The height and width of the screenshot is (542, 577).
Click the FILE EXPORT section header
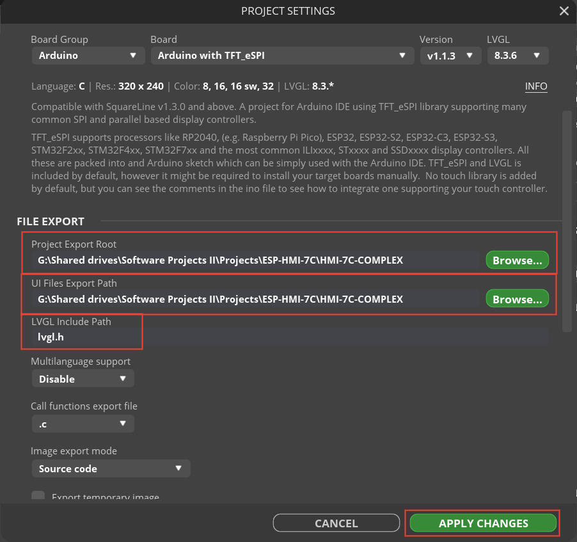click(49, 221)
